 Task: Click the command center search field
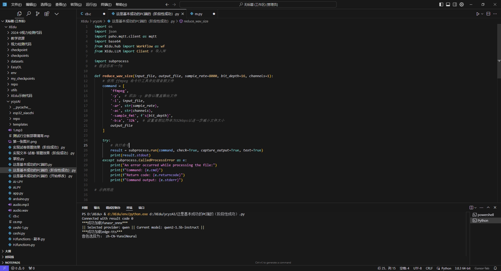(258, 4)
